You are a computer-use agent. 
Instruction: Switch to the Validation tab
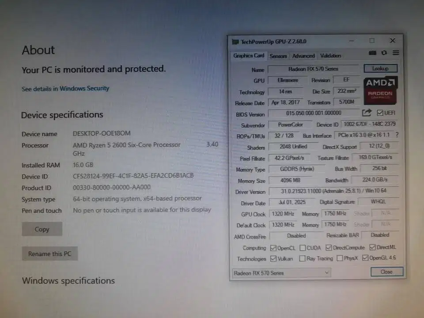click(x=330, y=56)
